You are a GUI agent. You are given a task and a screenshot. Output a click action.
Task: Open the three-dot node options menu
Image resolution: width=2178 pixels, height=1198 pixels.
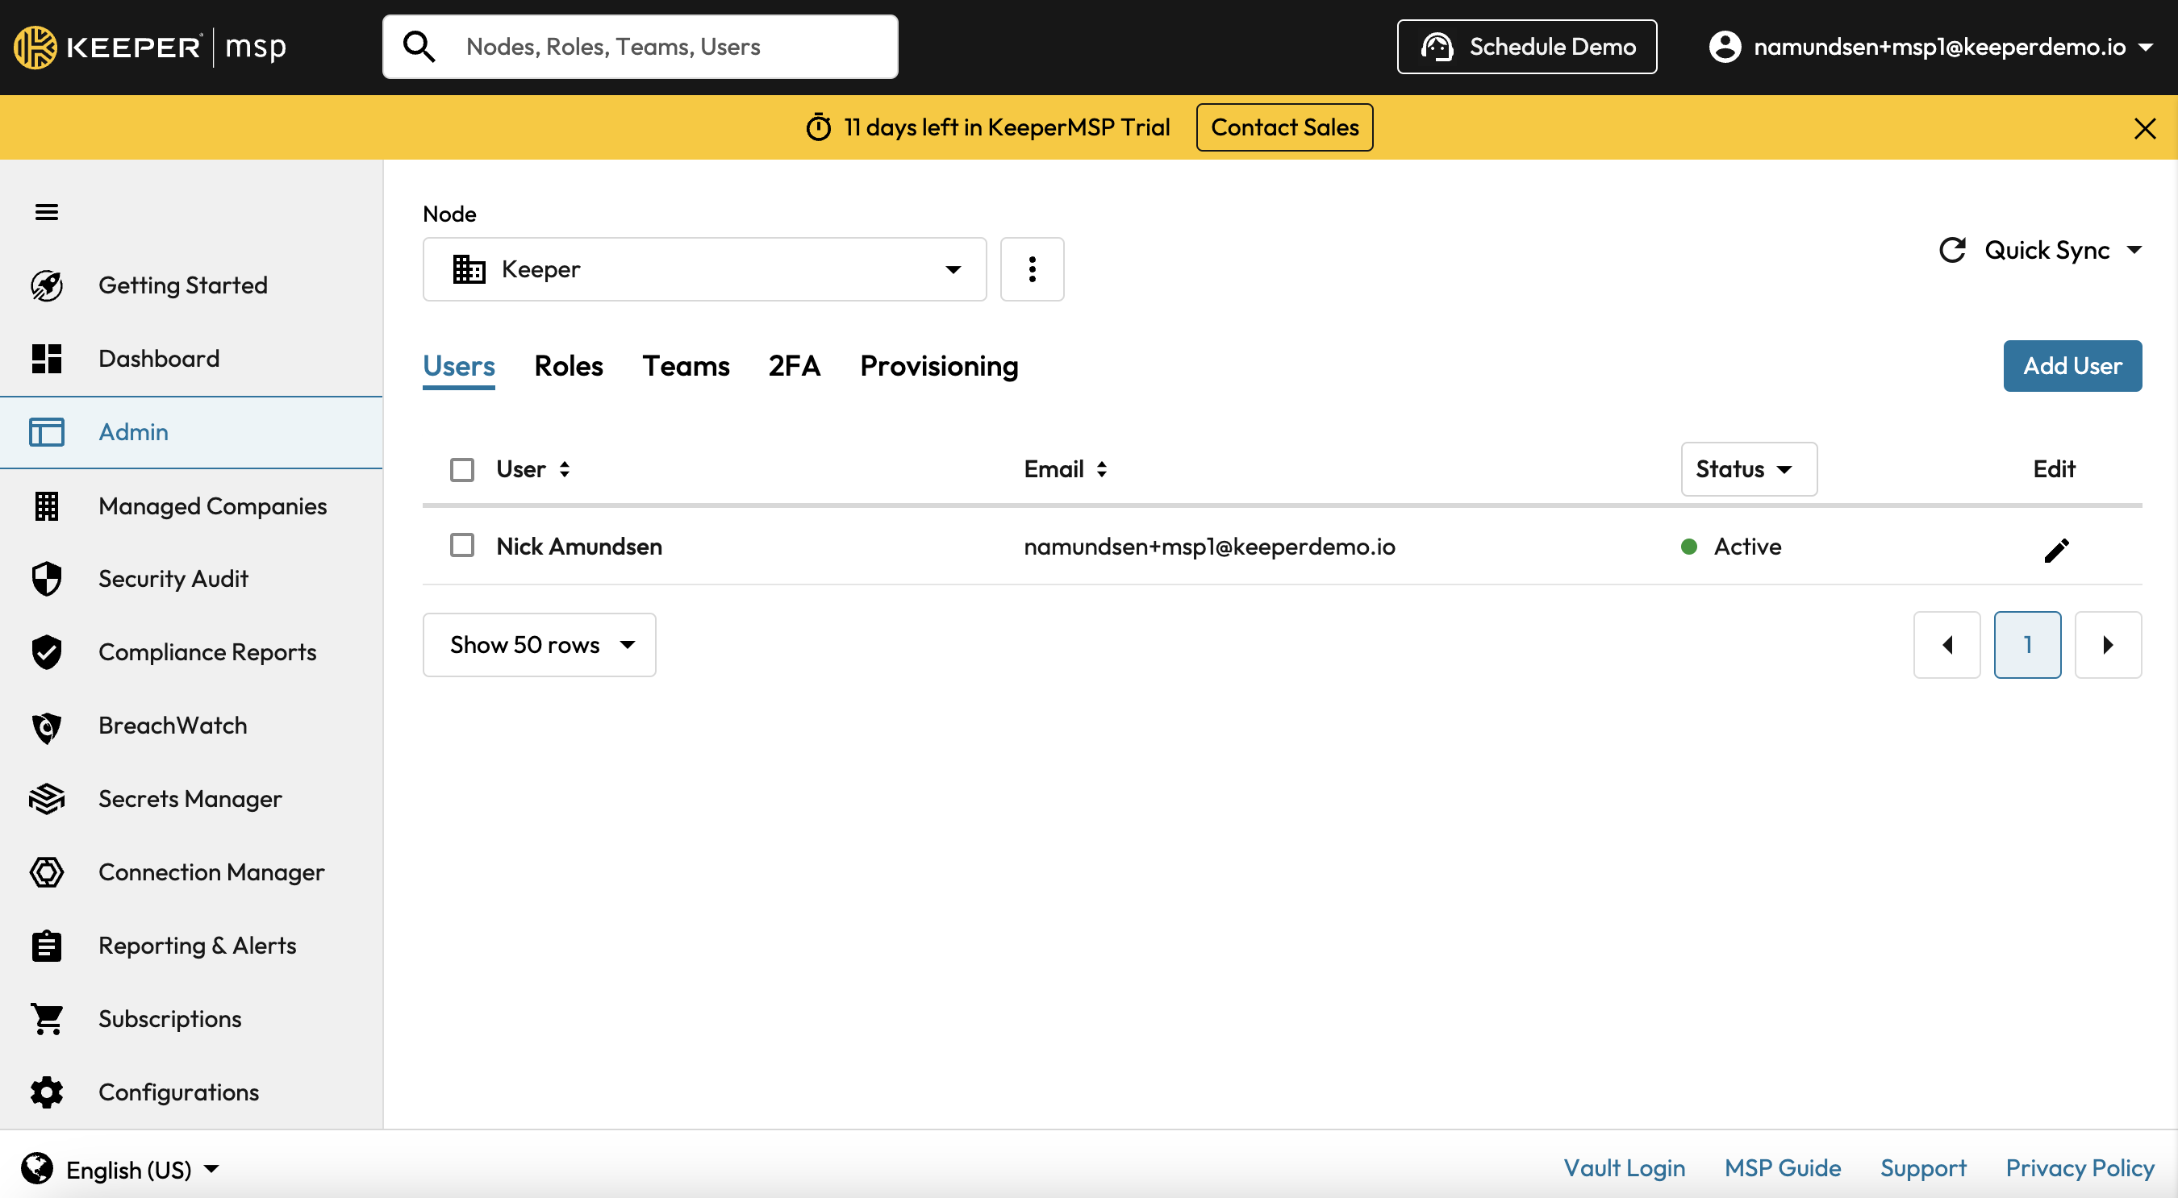1032,269
